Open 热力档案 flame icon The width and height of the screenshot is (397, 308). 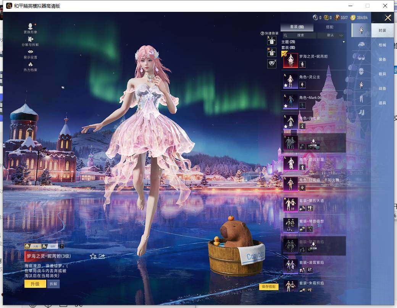30,65
